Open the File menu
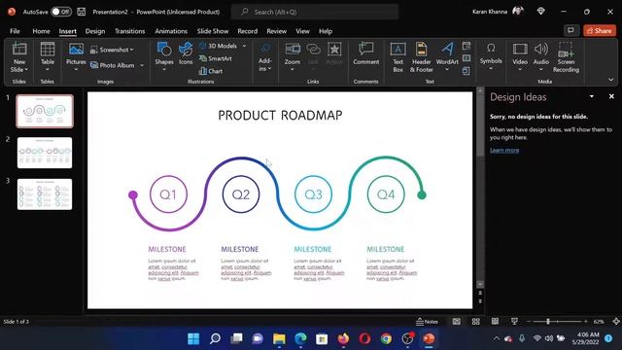 point(15,31)
